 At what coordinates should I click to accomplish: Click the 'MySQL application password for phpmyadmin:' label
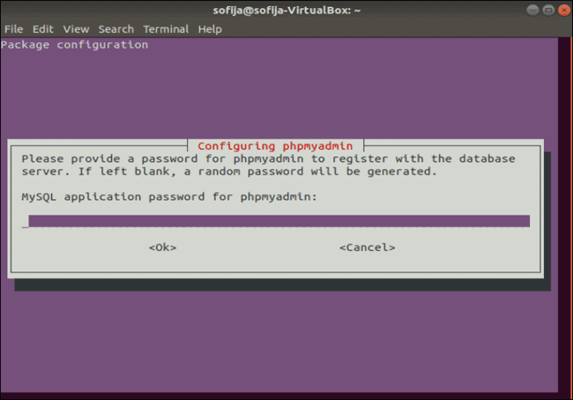point(169,196)
